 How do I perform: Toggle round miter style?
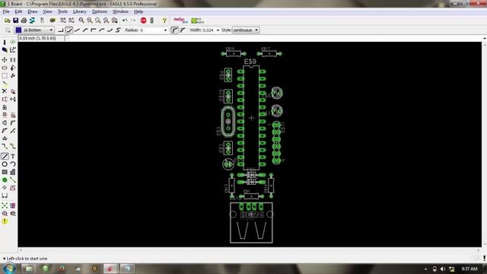pos(174,30)
